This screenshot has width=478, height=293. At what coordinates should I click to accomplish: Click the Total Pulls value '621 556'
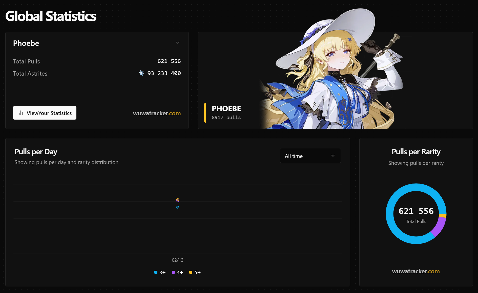[169, 61]
